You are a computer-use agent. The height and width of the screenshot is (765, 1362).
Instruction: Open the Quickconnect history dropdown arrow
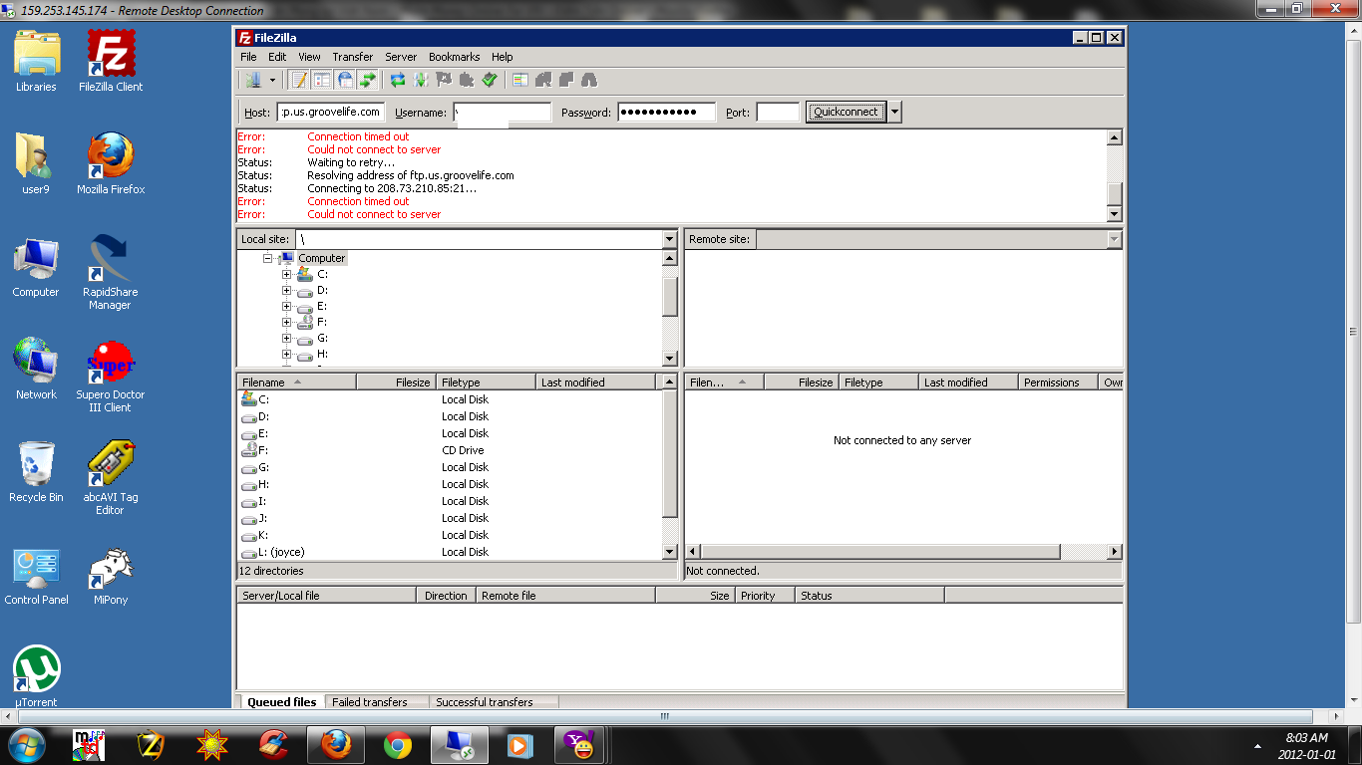(894, 113)
